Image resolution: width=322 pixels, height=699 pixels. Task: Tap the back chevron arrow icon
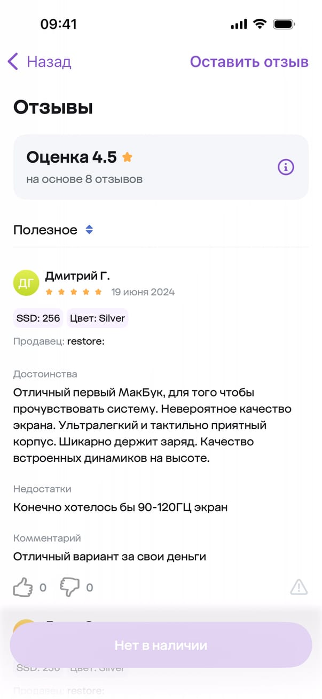coord(13,62)
